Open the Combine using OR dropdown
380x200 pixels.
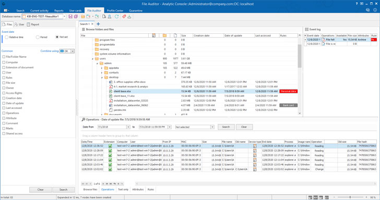73,51
